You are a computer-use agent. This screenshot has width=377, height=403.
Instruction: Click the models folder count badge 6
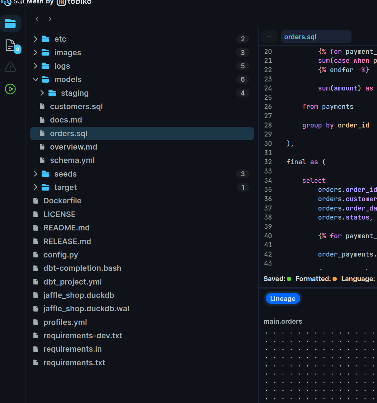tap(243, 79)
